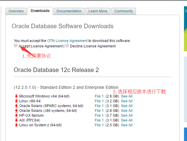Download File 1 for Oracle Solaris x86 systems
Viewport: 187px width, 141px height.
[x=99, y=111]
